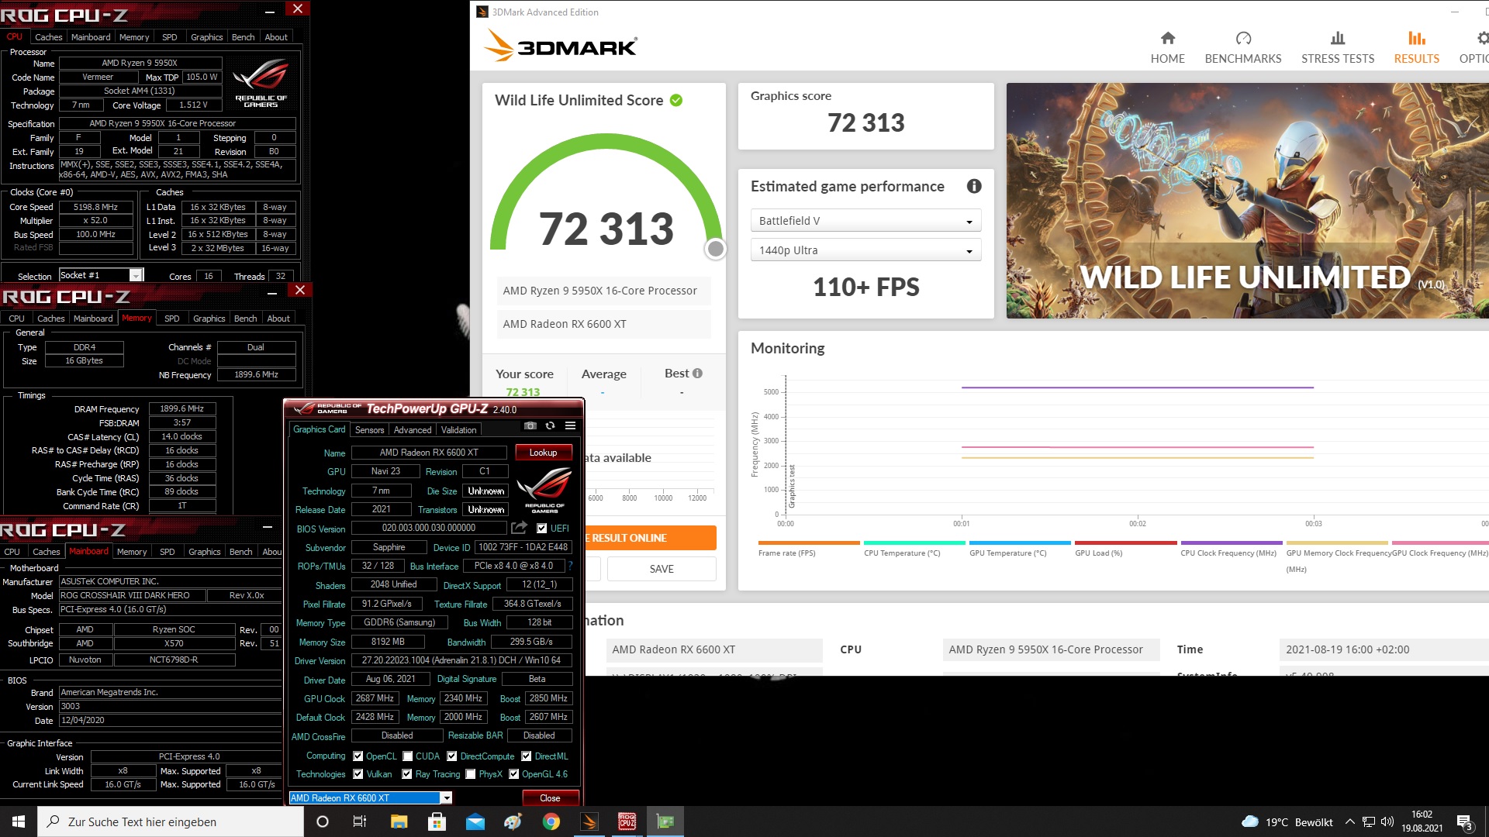Click the Windows search text field
Viewport: 1489px width, 837px height.
tap(171, 821)
